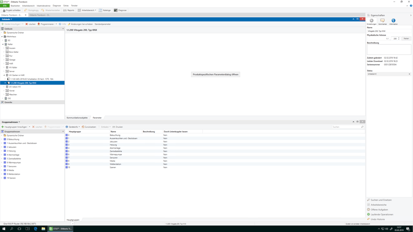413x232 pixels.
Task: Open the Status dropdown showing Unbekannt
Action: tap(389, 74)
